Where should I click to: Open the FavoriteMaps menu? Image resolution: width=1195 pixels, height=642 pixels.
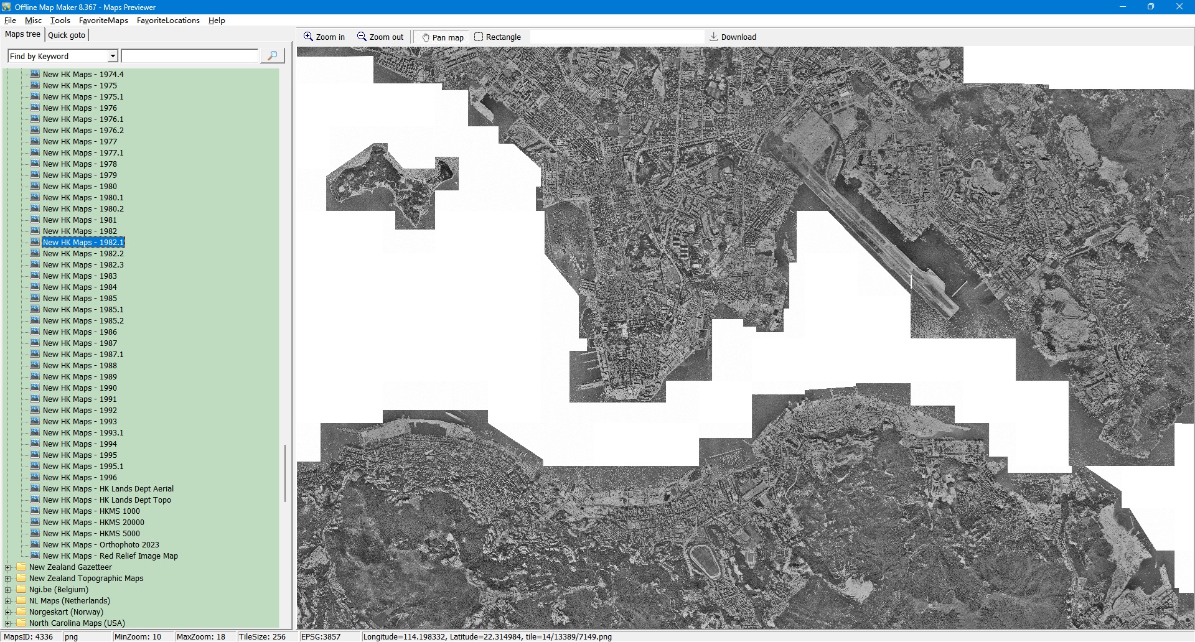[103, 21]
